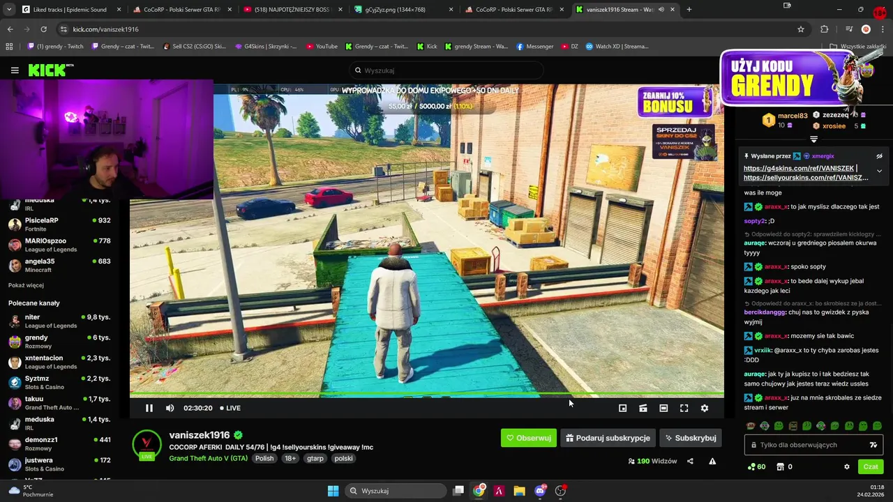Screen dimensions: 893x502
Task: Open recommended channel takuu
Action: tap(59, 403)
